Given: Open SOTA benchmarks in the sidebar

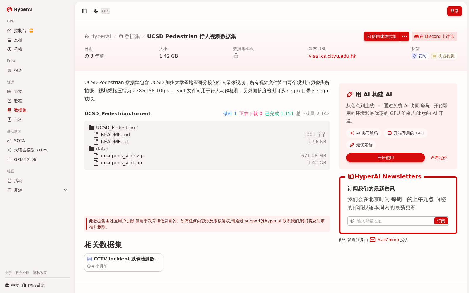Looking at the screenshot, I should [19, 141].
